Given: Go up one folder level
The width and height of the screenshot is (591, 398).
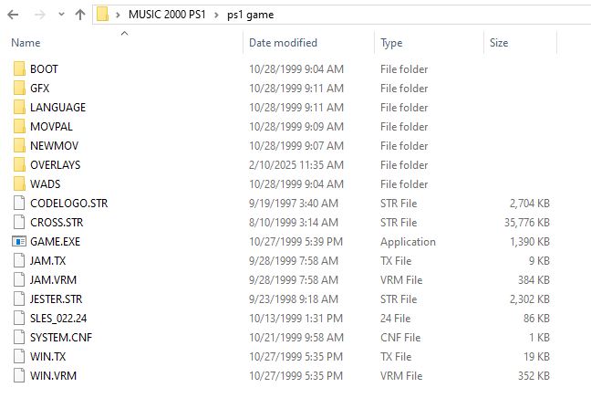Looking at the screenshot, I should click(79, 15).
